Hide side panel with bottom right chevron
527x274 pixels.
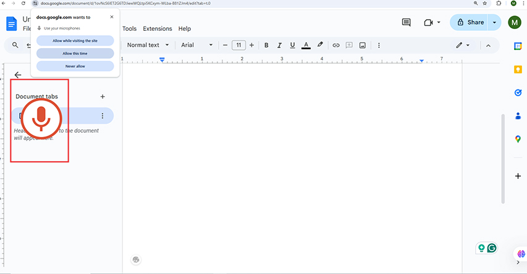coord(518,263)
